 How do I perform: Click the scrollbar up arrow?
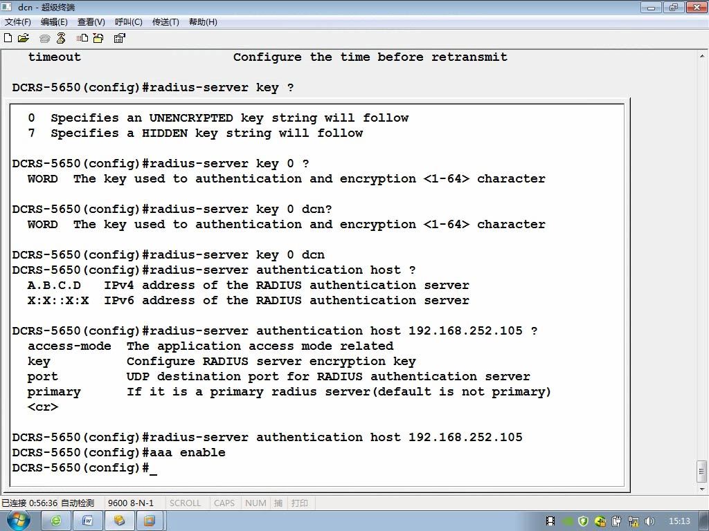702,56
